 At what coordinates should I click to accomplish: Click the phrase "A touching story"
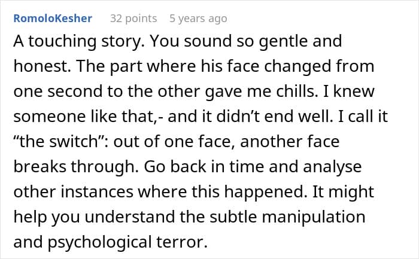tap(66, 42)
